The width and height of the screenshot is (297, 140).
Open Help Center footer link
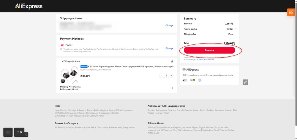point(61,110)
